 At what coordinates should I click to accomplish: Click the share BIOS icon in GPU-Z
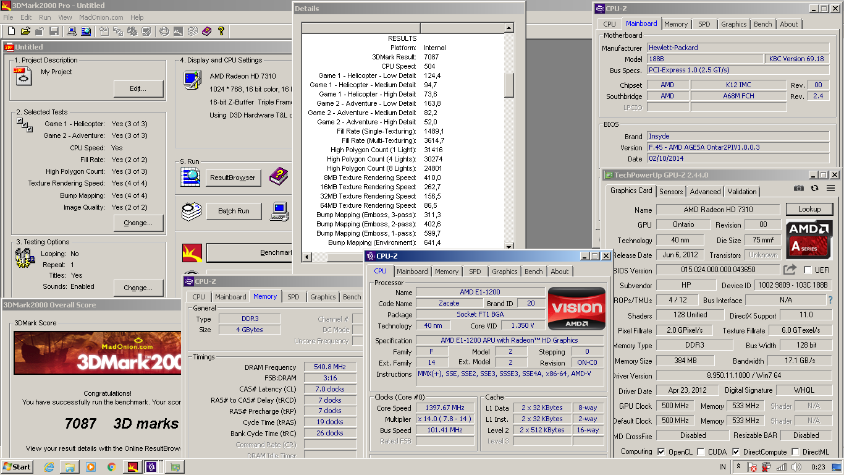(790, 270)
